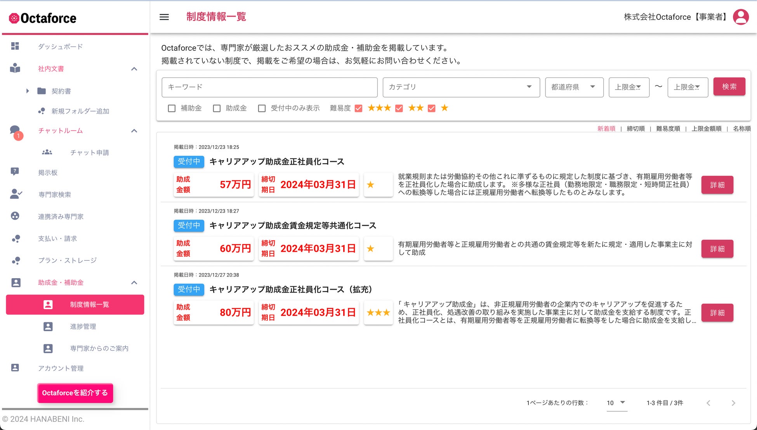The height and width of the screenshot is (430, 757).
Task: Open the カテゴリ dropdown
Action: pos(461,87)
